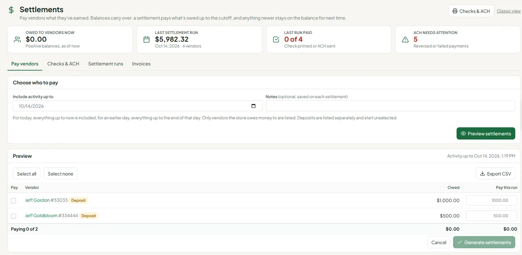
Task: Click the Deposit badge beside Jeff Gordon
Action: tap(78, 201)
